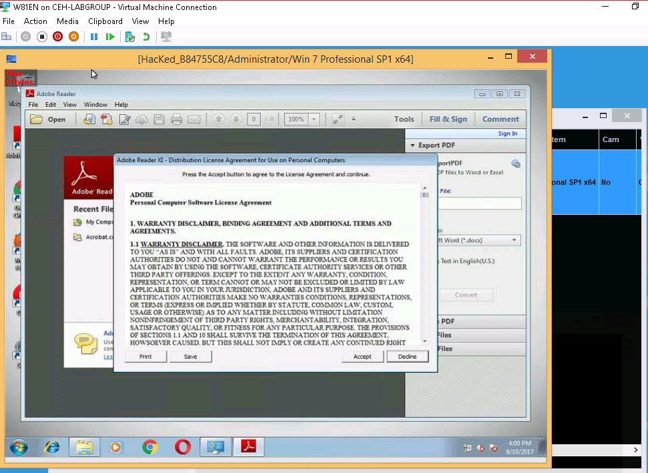Click the next page down-arrow icon
This screenshot has width=648, height=473.
(x=236, y=119)
